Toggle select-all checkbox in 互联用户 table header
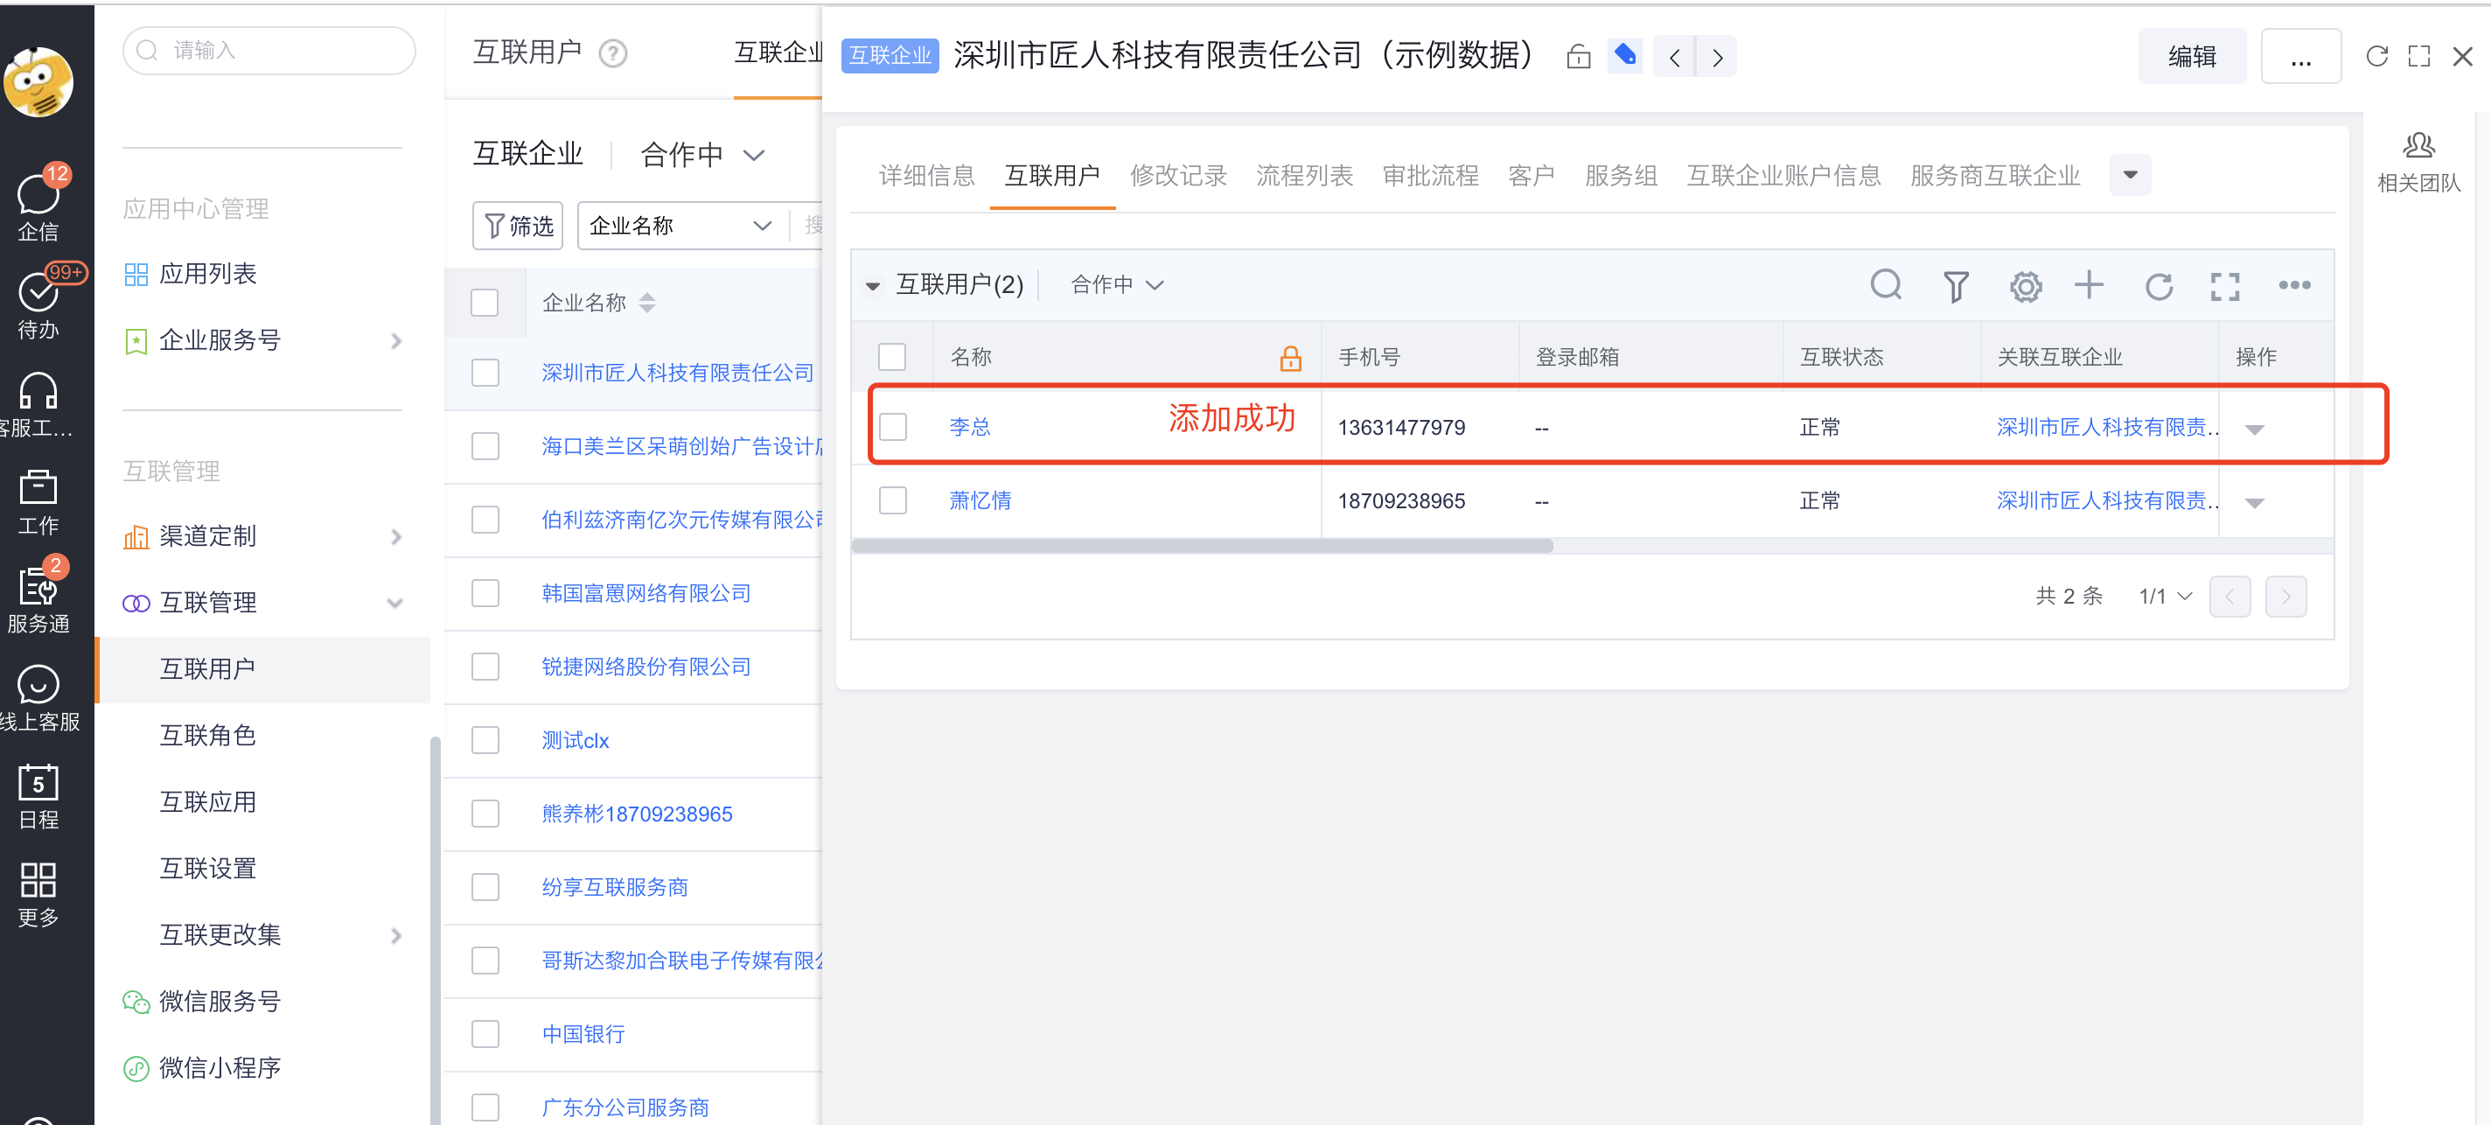Image resolution: width=2491 pixels, height=1125 pixels. (x=891, y=357)
